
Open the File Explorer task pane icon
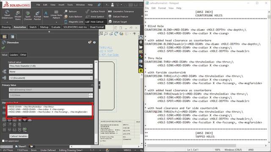141,47
